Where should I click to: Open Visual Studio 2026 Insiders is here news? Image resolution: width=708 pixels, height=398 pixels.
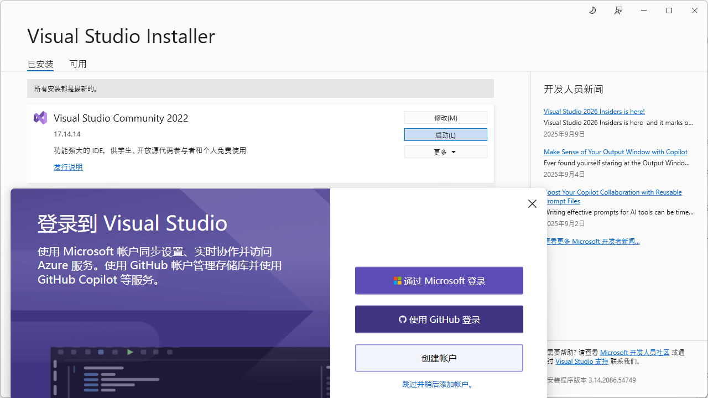[594, 112]
